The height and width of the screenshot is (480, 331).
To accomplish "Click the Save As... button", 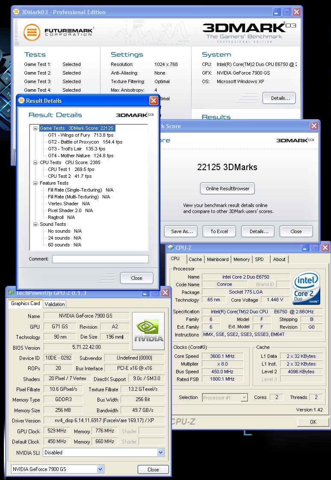I will pos(181,231).
